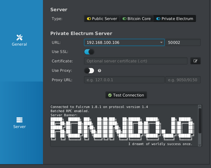Select Private Electrum server type
This screenshot has width=211, height=168.
tap(175, 19)
